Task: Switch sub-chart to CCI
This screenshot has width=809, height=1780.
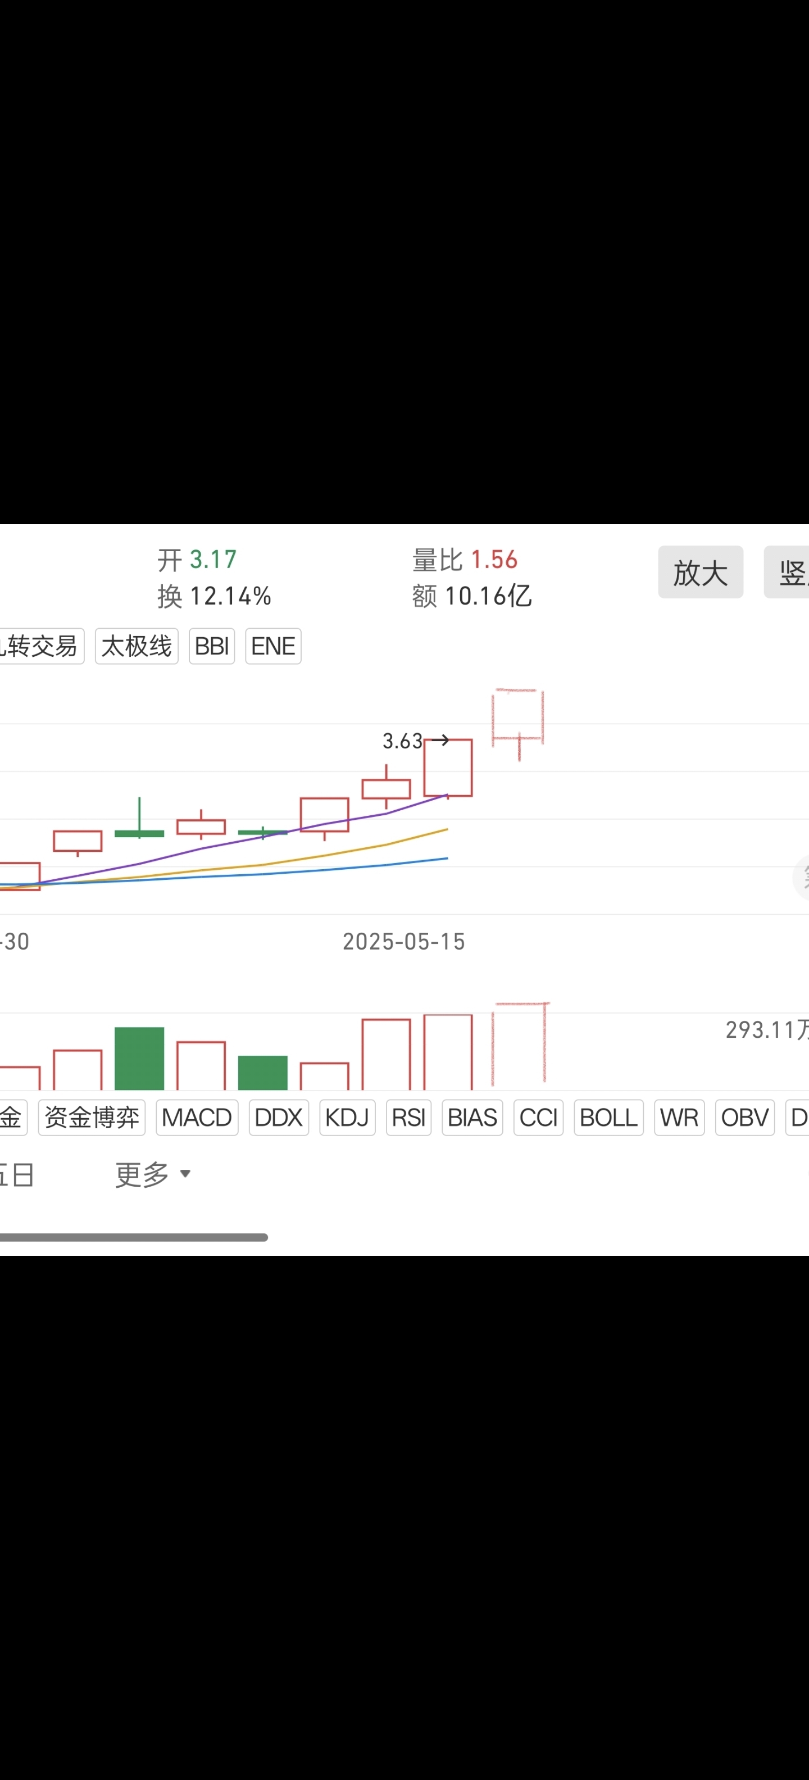Action: pos(539,1118)
